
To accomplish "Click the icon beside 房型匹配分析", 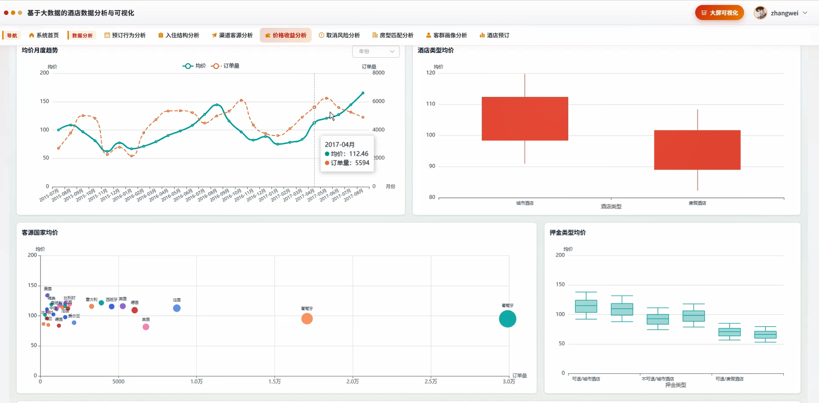I will (375, 35).
